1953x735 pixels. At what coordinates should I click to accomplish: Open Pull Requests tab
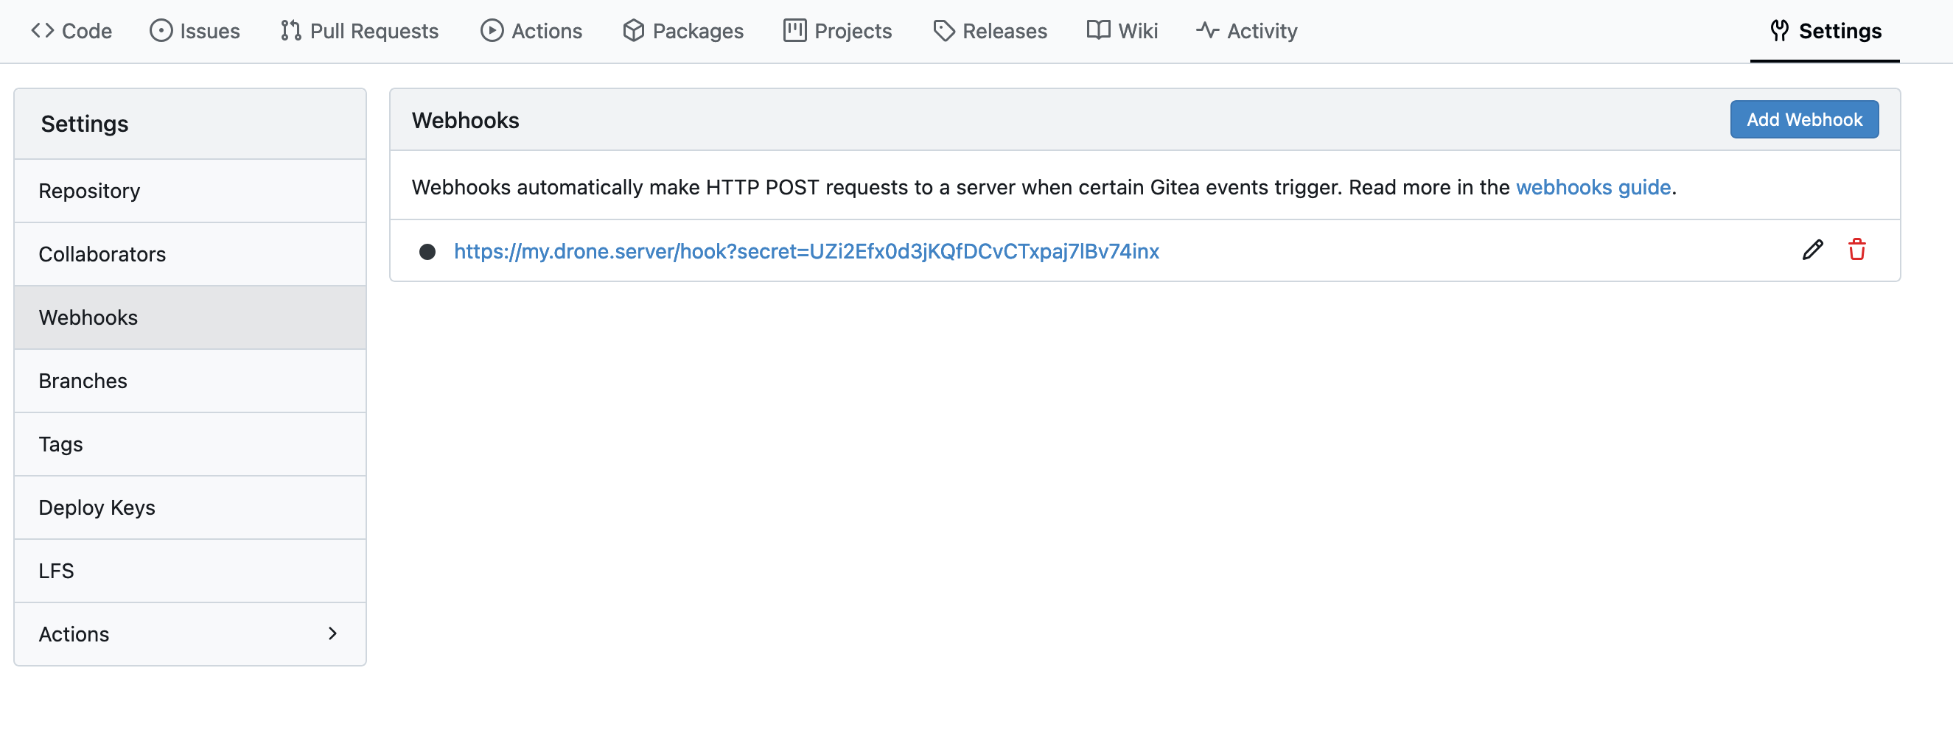point(360,31)
